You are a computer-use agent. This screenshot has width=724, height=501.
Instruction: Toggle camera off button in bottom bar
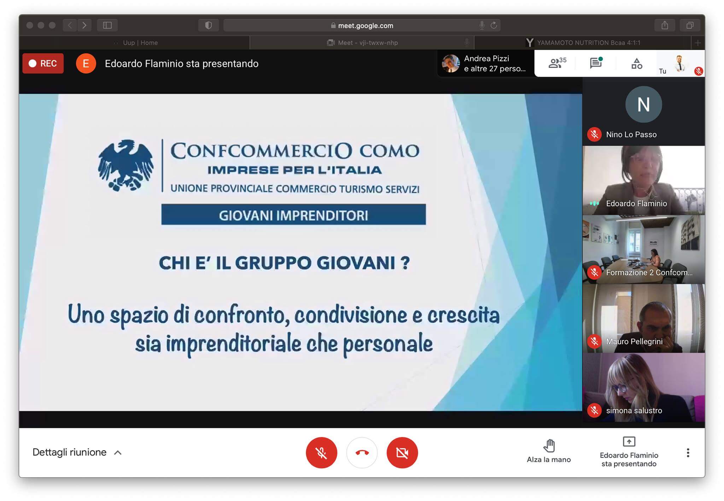click(402, 453)
